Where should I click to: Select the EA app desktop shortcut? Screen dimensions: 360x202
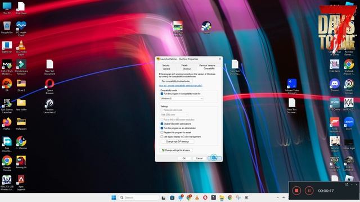pos(7,85)
